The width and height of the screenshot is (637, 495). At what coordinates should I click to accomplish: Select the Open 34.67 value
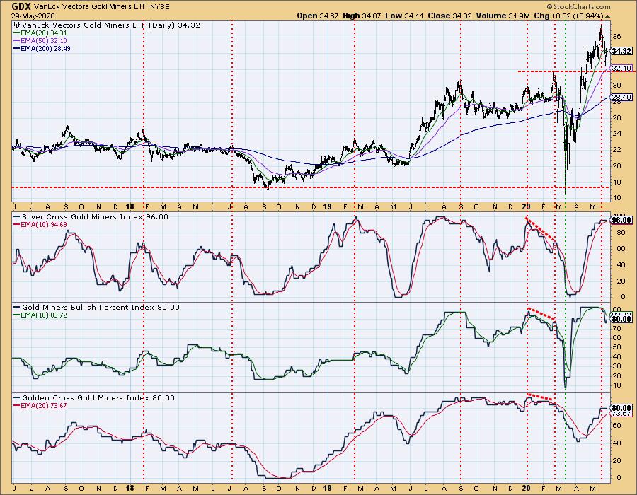tap(318, 16)
